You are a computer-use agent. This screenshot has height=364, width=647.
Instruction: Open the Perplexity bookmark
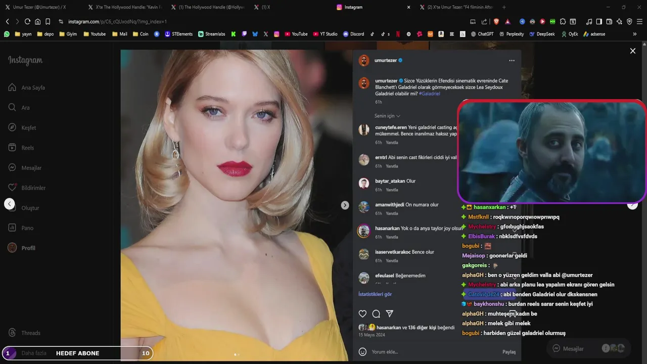[511, 34]
